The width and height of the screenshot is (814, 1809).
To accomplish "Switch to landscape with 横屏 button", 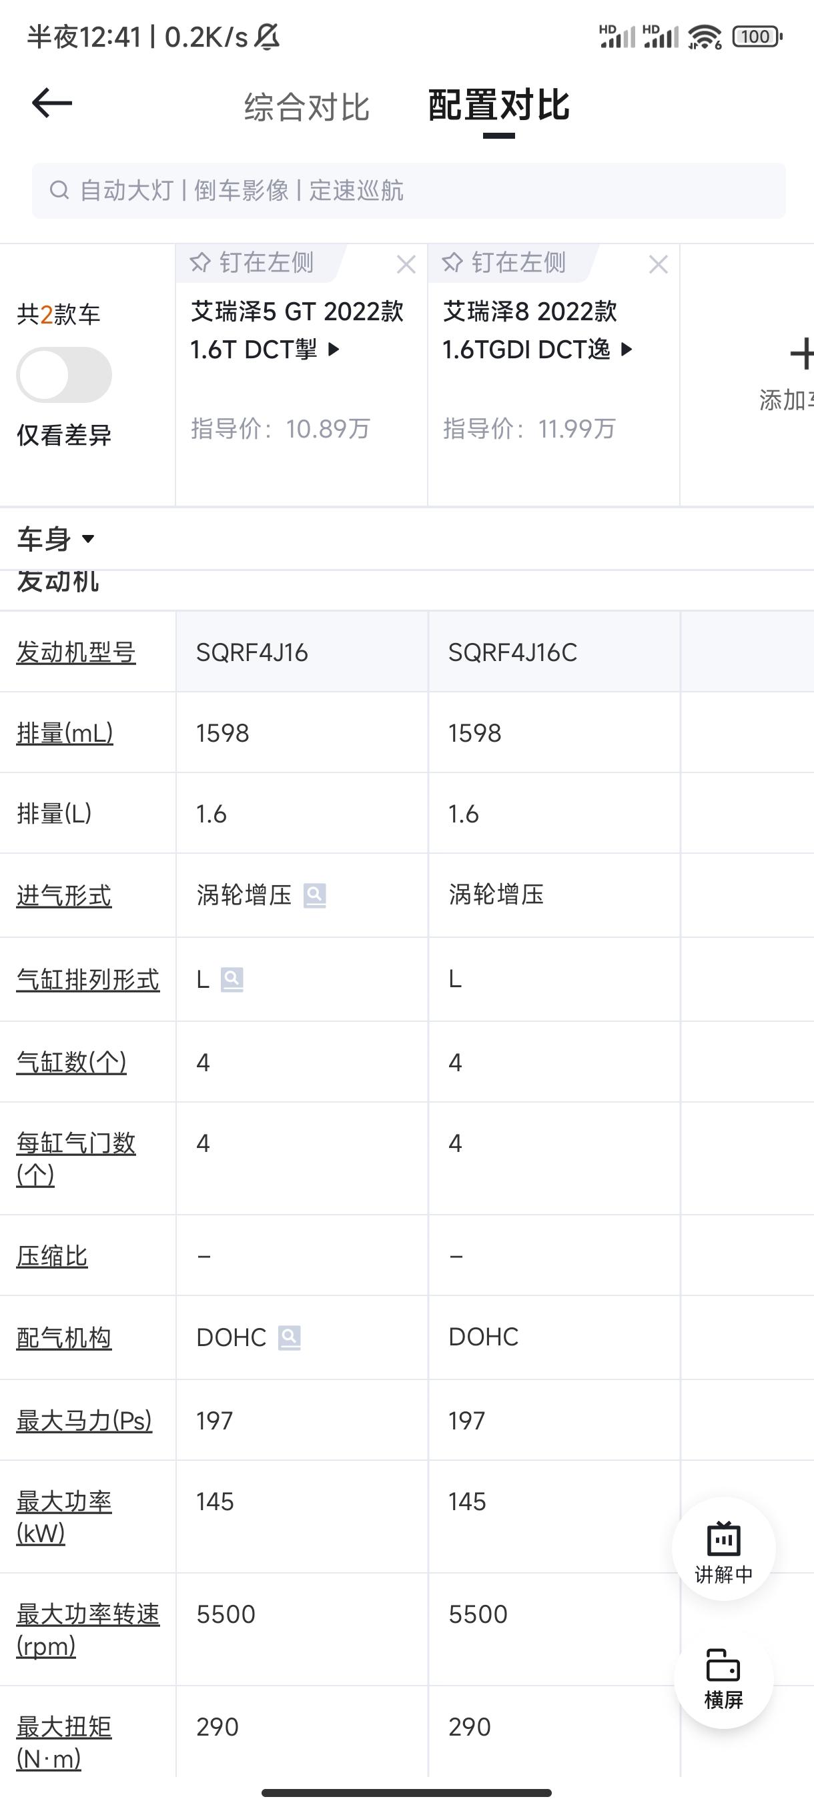I will click(x=723, y=1678).
